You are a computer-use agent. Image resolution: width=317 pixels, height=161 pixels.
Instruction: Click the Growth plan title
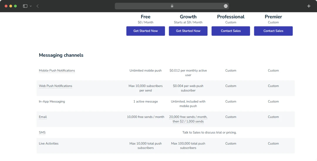click(188, 17)
